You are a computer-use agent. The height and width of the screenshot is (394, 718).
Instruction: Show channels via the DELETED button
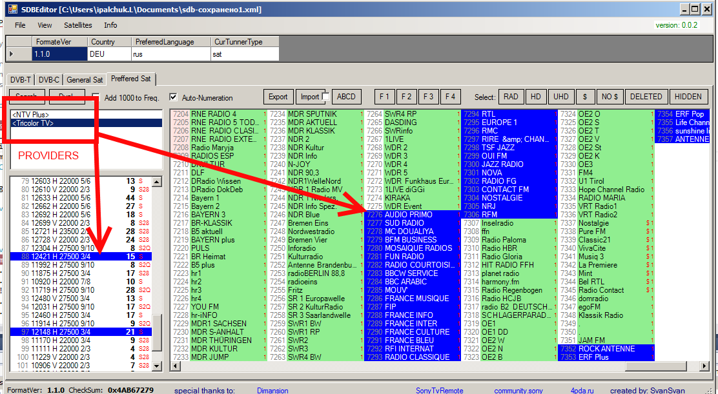point(646,97)
